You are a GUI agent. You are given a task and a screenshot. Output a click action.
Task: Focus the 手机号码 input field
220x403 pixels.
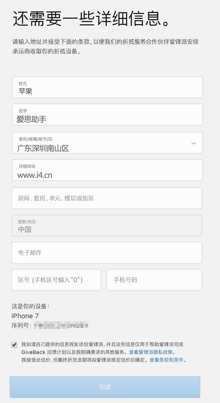(x=154, y=280)
